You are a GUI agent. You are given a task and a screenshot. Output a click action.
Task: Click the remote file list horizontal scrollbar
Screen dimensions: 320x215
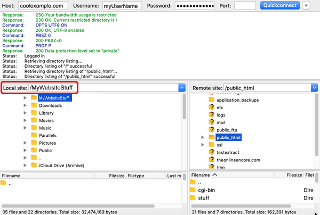241,206
